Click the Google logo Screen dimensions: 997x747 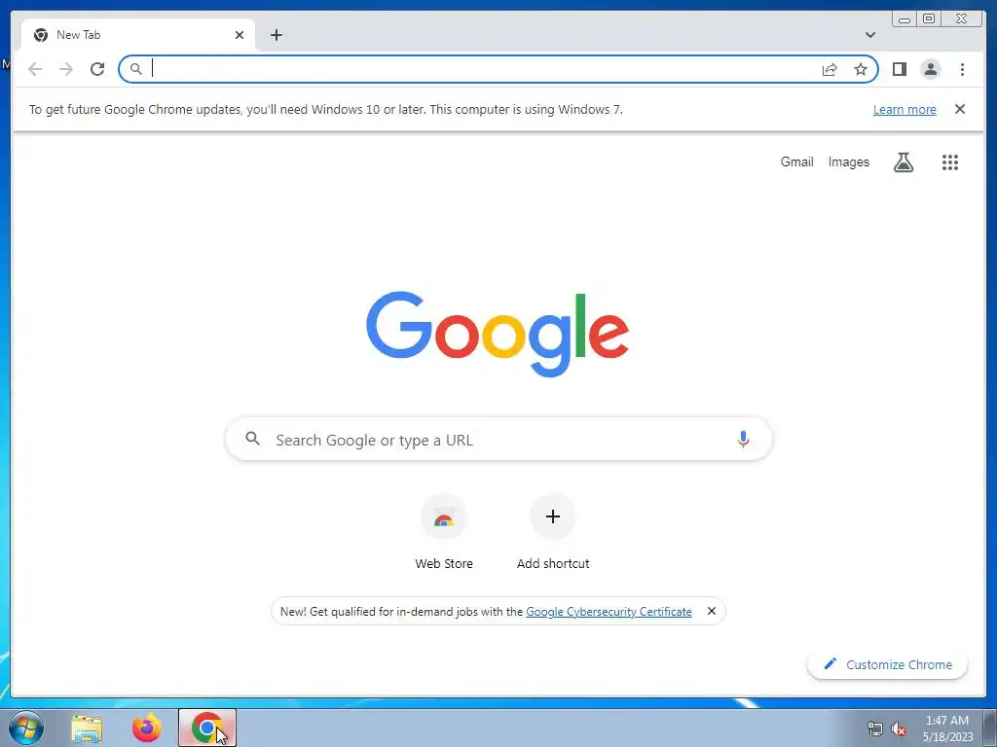(498, 334)
